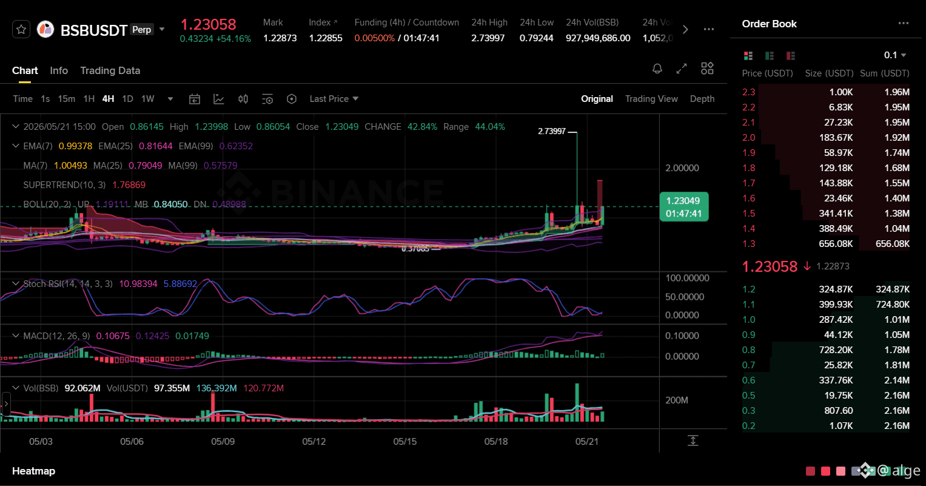This screenshot has height=486, width=926.
Task: Open the technical indicators line-chart icon
Action: tap(219, 99)
